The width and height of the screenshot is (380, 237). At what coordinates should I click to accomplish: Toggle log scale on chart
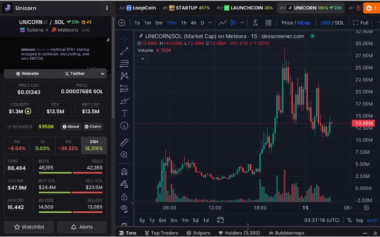(360, 220)
